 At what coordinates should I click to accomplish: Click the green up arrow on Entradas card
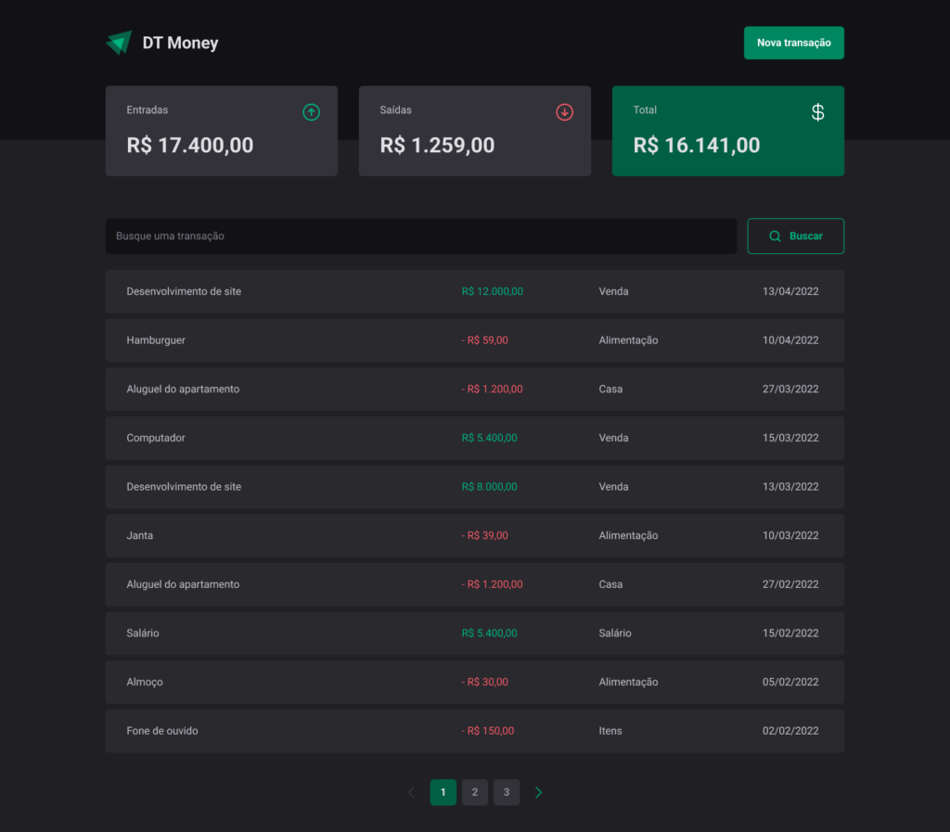coord(312,111)
